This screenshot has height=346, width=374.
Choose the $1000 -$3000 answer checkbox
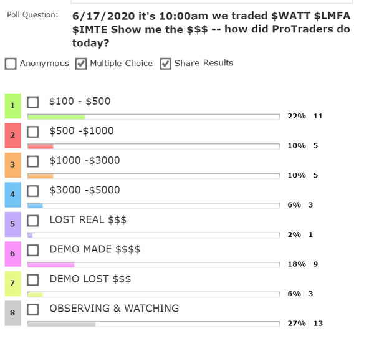[x=33, y=161]
